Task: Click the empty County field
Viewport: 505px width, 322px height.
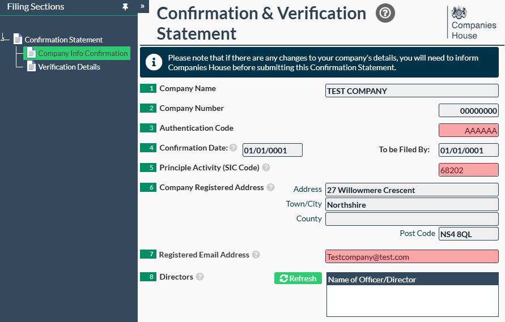Action: 411,219
